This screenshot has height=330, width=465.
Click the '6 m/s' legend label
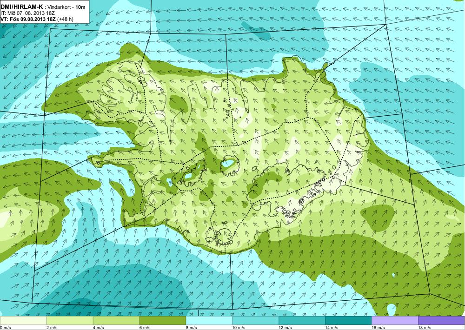[145, 328]
